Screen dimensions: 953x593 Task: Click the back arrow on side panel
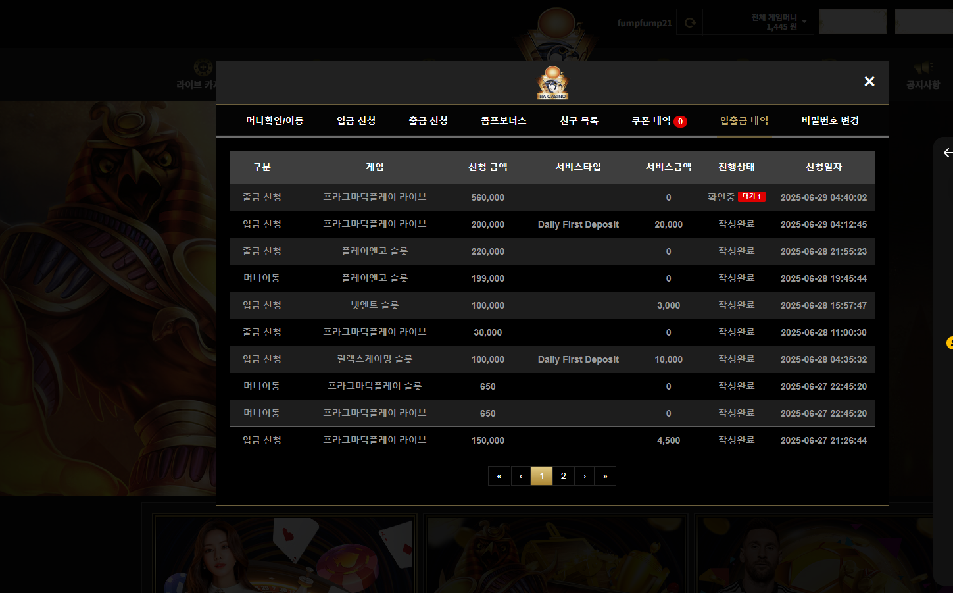pos(947,153)
